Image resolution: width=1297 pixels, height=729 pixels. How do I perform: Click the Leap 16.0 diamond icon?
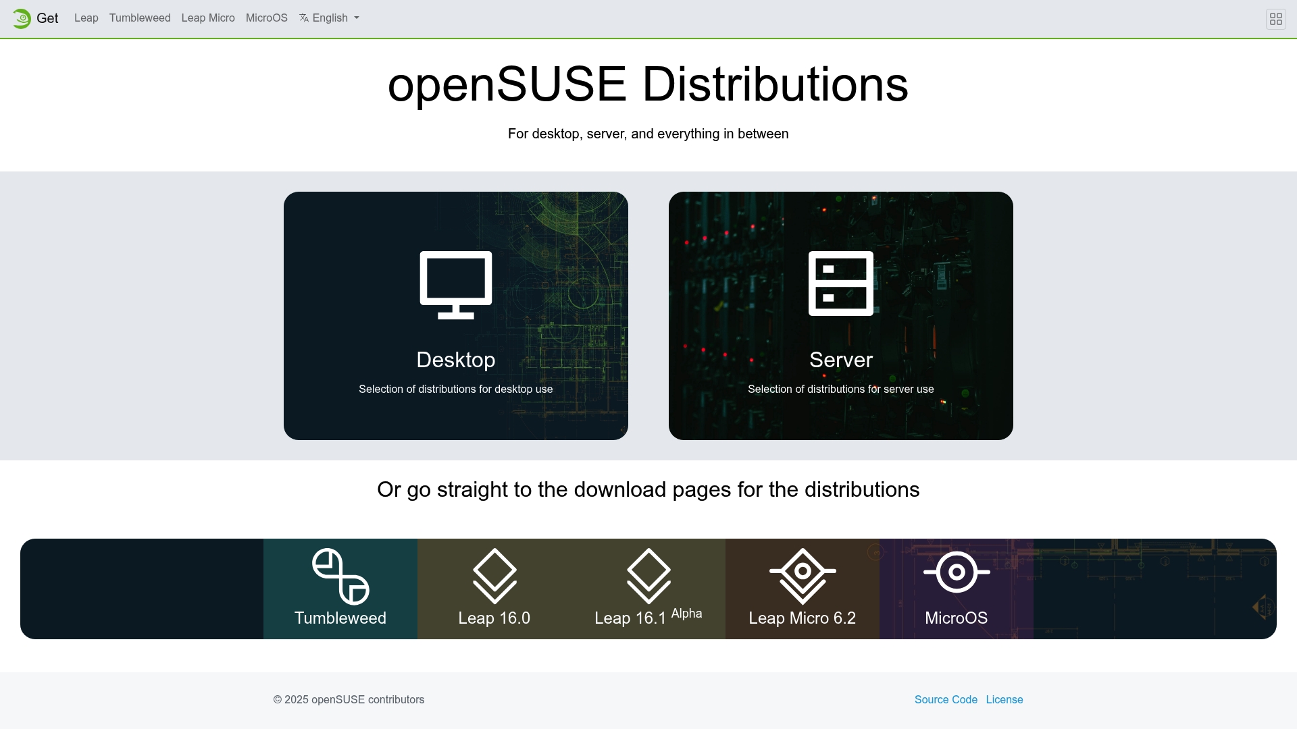click(x=494, y=576)
